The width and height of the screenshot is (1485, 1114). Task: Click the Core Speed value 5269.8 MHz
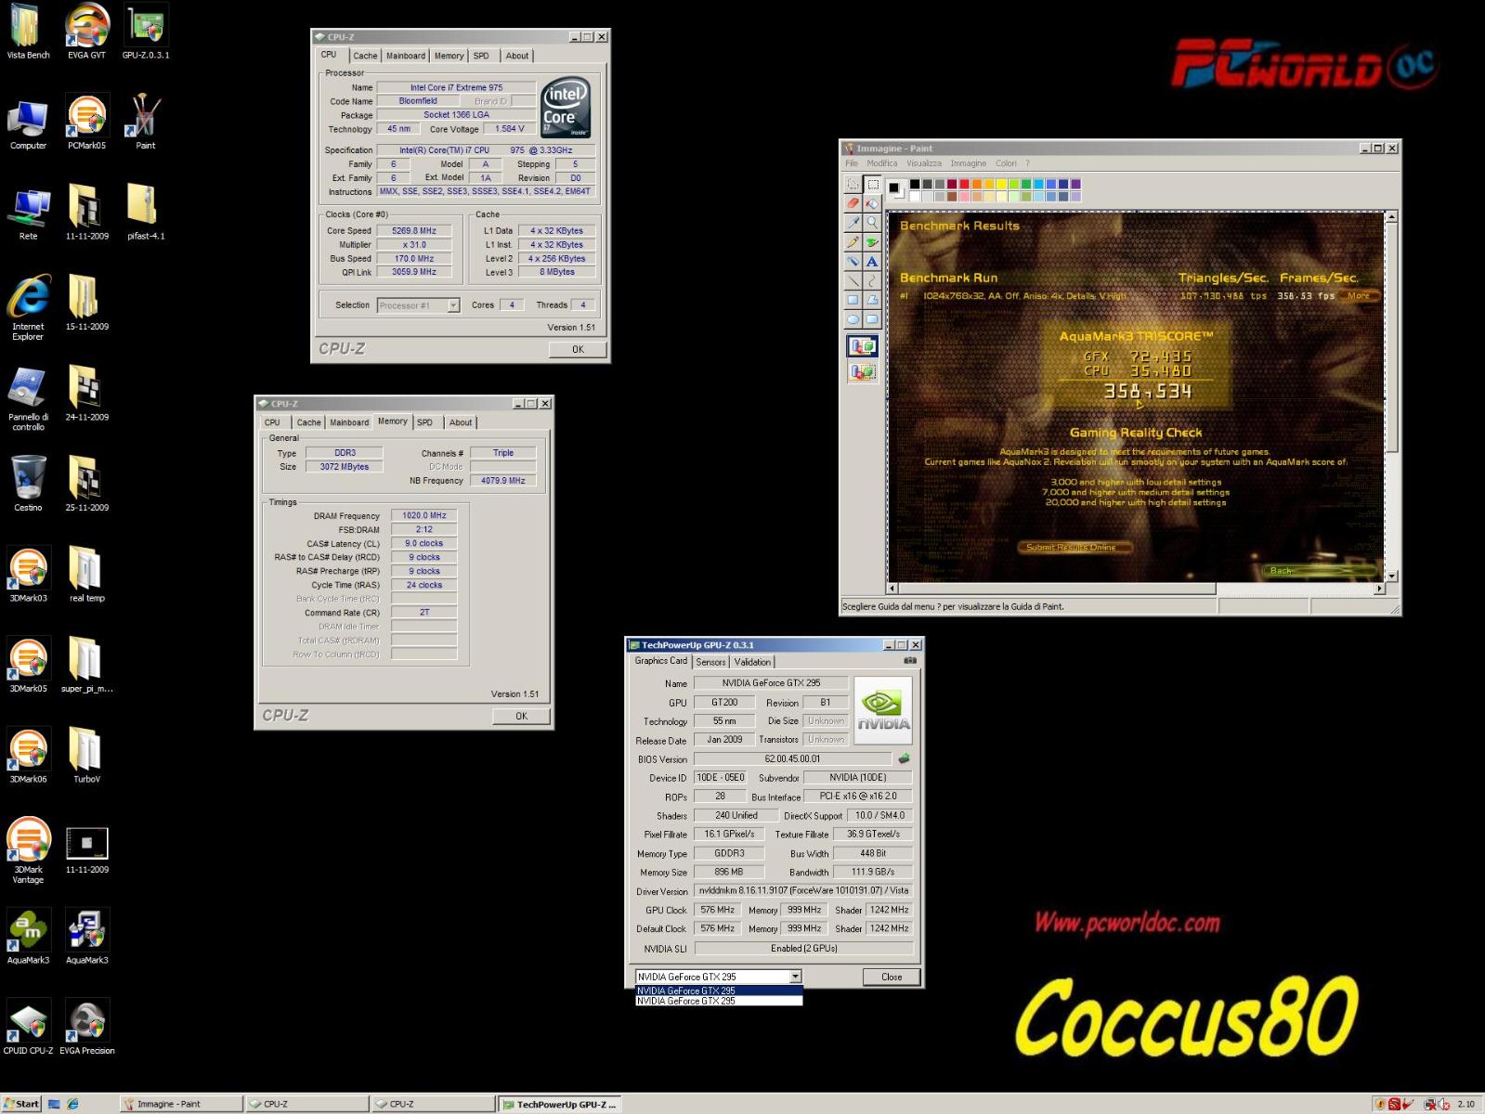(x=414, y=231)
